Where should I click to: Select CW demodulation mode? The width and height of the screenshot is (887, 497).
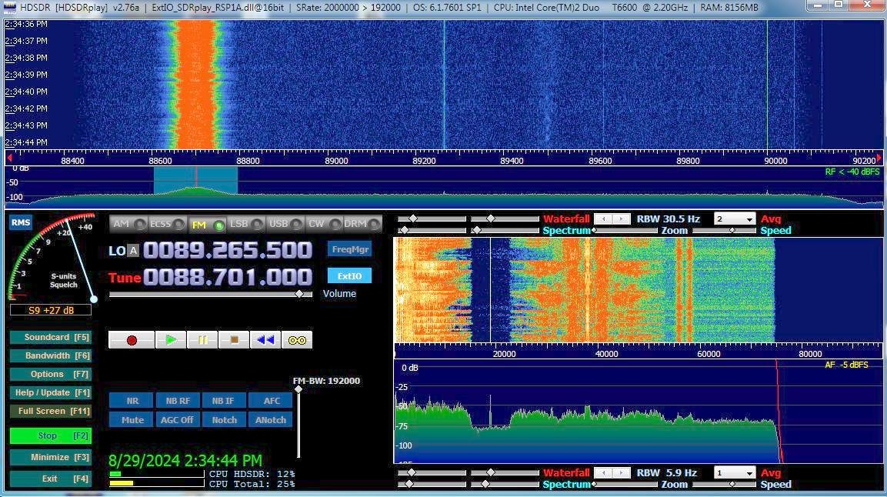(x=324, y=224)
